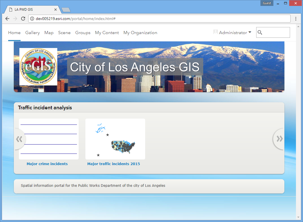The width and height of the screenshot is (303, 222).
Task: Click the magnifier search icon
Action: point(260,32)
